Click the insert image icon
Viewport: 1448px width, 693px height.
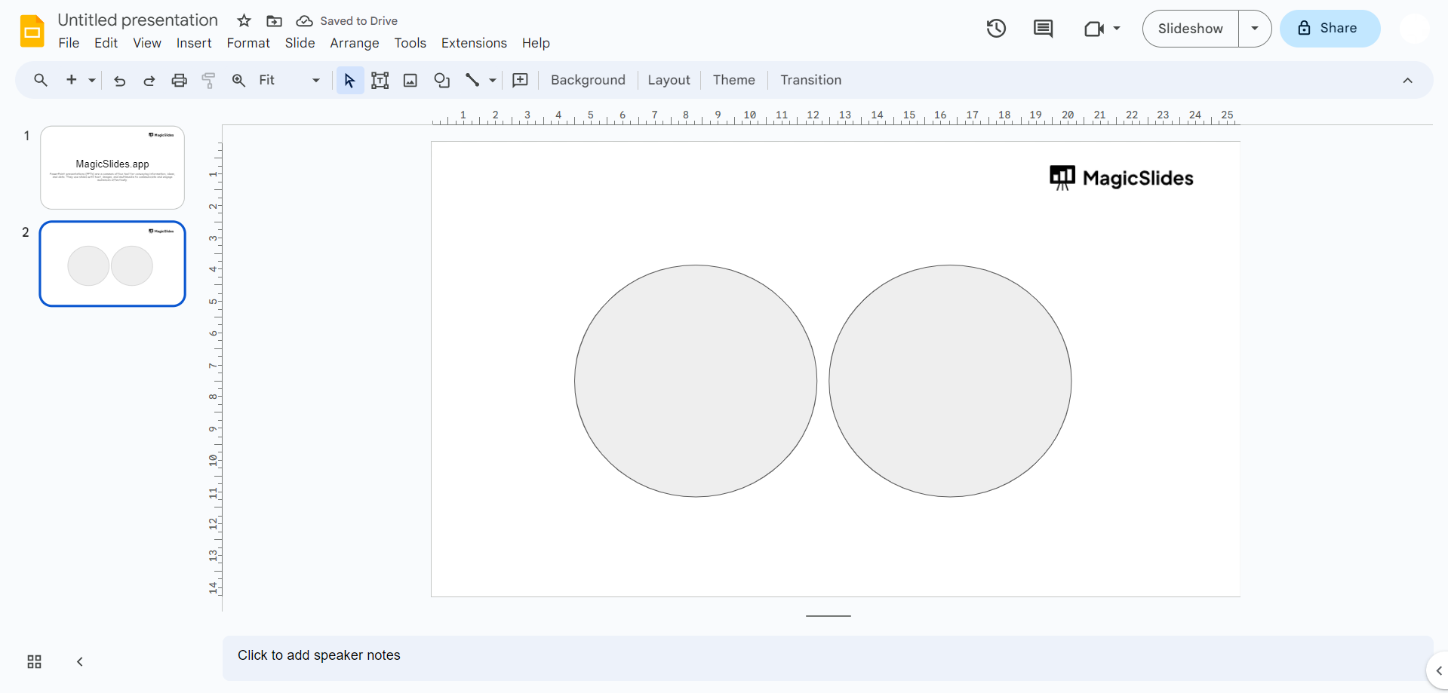pyautogui.click(x=410, y=81)
